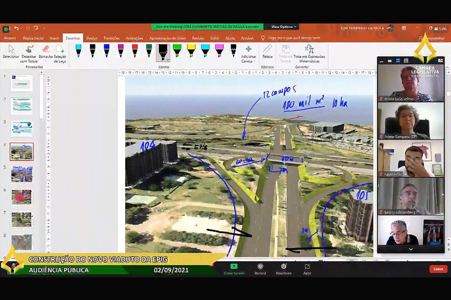The image size is (451, 300).
Task: Start recording with the Record button
Action: pyautogui.click(x=260, y=266)
